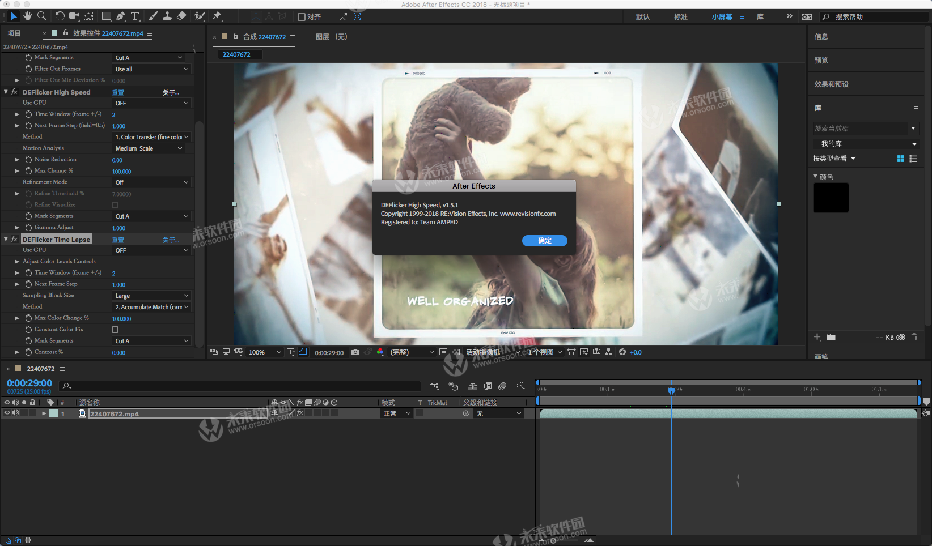Select the Zoom magnifier tool
Screen dimensions: 932x546
(41, 16)
